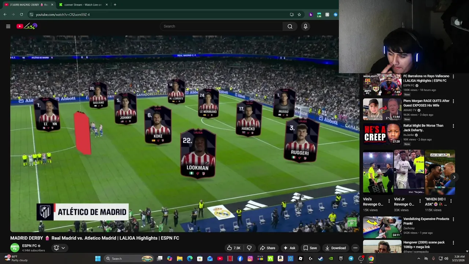Reload the YouTube page
469x264 pixels.
[x=21, y=15]
